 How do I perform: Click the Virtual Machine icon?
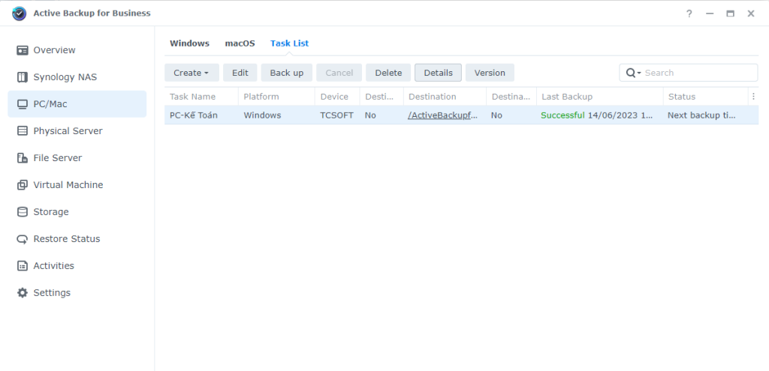tap(22, 185)
